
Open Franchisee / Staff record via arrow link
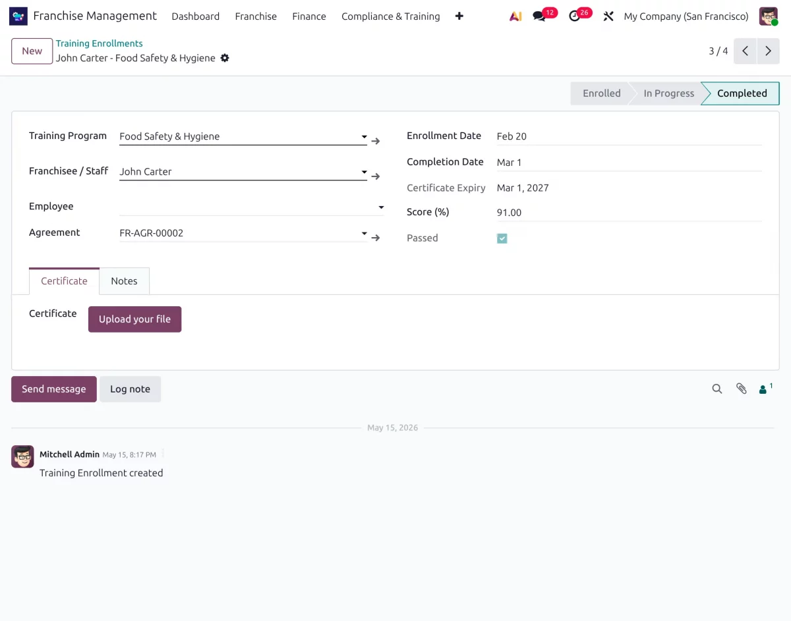pyautogui.click(x=376, y=176)
